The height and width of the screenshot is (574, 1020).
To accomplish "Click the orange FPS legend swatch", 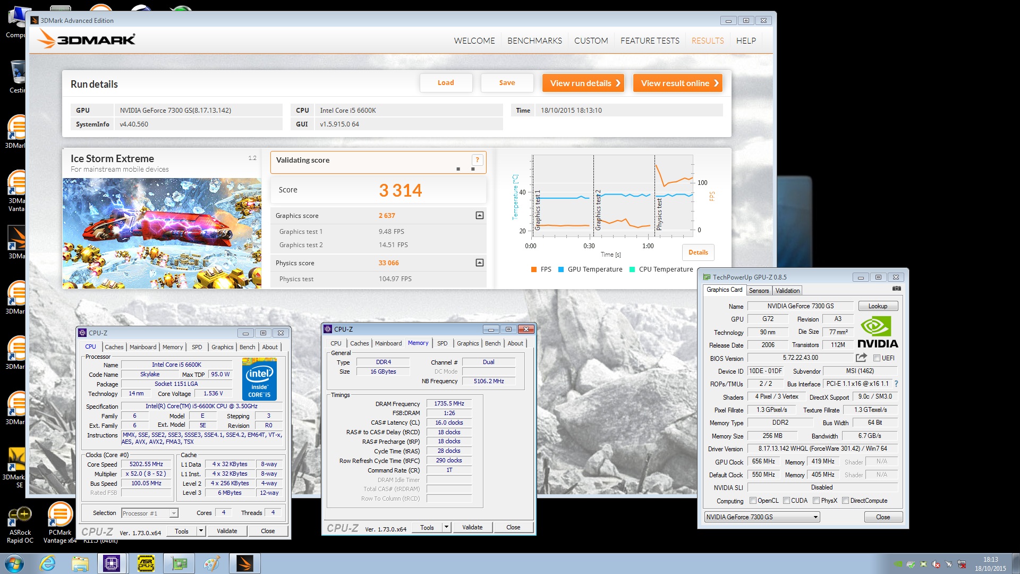I will click(533, 269).
